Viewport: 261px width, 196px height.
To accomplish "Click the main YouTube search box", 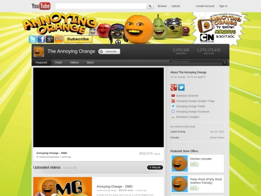I will click(x=101, y=6).
